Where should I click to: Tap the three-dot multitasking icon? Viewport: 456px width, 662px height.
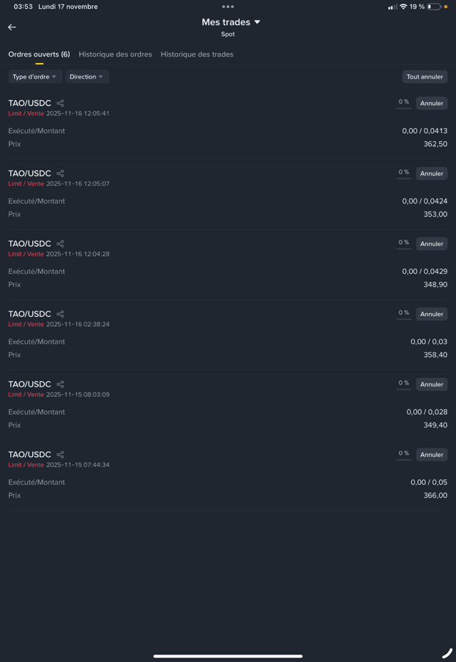[x=228, y=7]
